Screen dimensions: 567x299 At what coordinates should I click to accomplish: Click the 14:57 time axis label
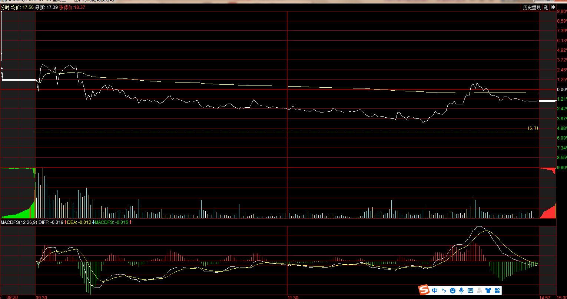[x=544, y=297]
